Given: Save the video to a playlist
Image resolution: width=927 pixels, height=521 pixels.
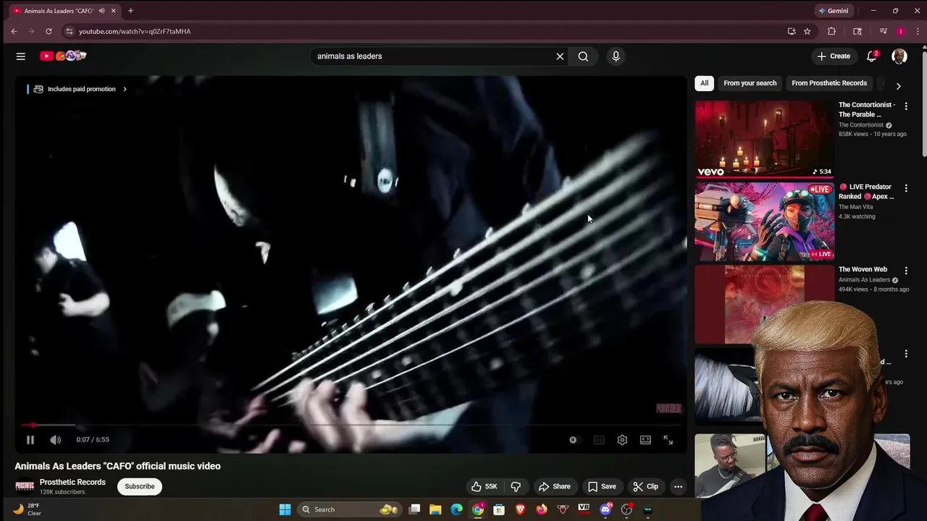Looking at the screenshot, I should (602, 487).
